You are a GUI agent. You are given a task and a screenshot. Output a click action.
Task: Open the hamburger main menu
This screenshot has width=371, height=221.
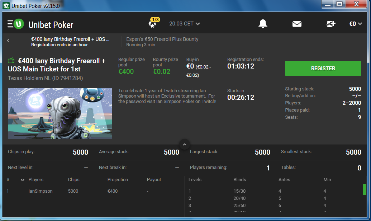coord(10,24)
